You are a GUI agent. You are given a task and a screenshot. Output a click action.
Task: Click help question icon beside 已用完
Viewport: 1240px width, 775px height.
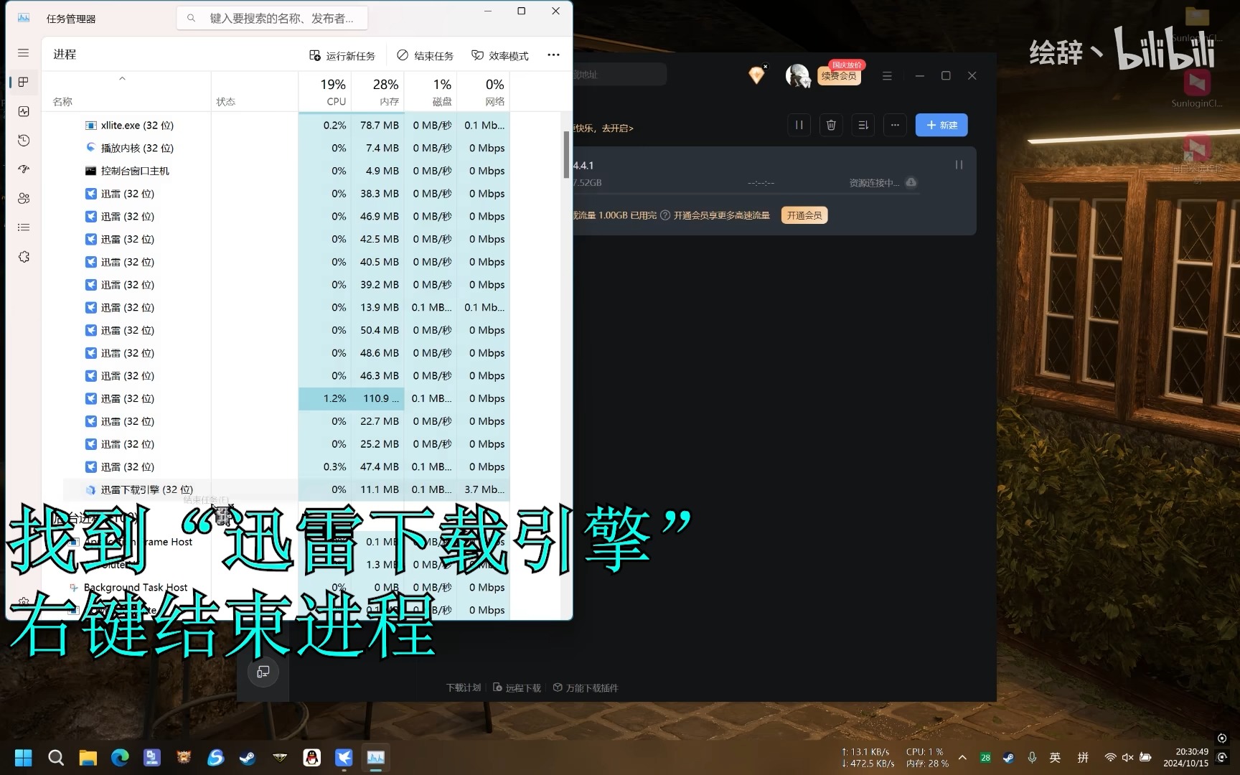665,215
